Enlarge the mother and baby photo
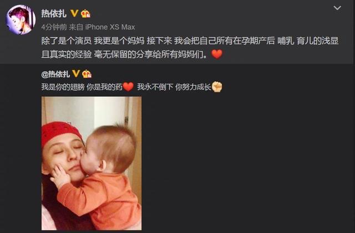Viewport: 355px width, 233px height. coord(92,163)
